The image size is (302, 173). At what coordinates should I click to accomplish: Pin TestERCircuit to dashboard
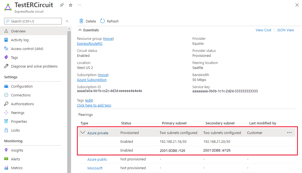(x=62, y=5)
